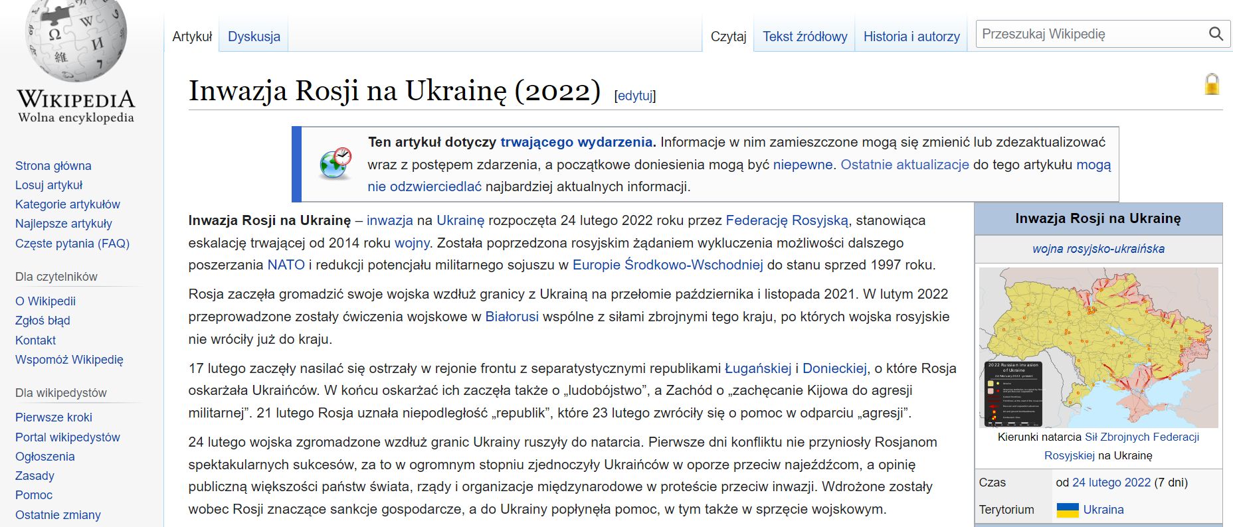Open Europie Środkowo-Wschodniej link
This screenshot has width=1233, height=527.
click(668, 265)
